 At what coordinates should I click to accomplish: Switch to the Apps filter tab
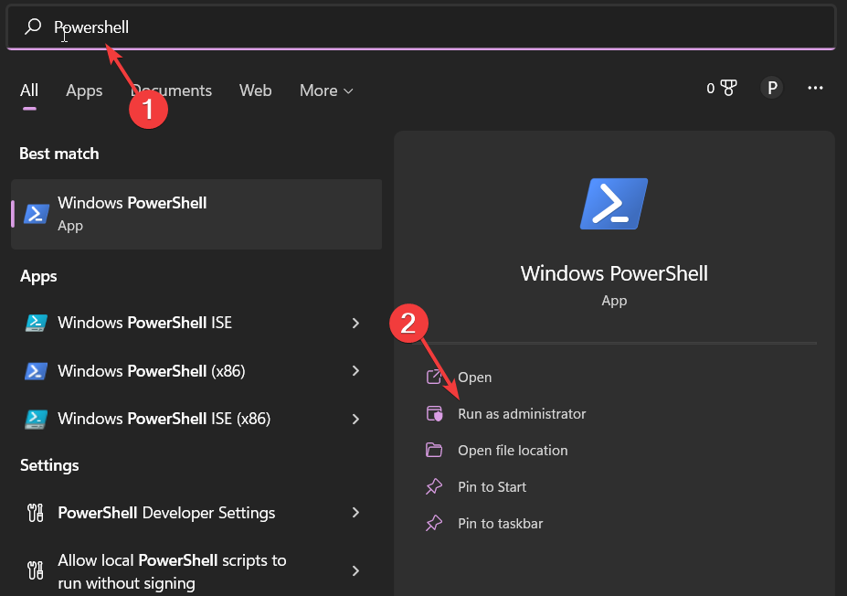(84, 90)
